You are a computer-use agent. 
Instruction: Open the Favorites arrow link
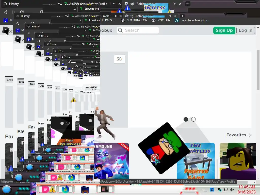(x=239, y=135)
